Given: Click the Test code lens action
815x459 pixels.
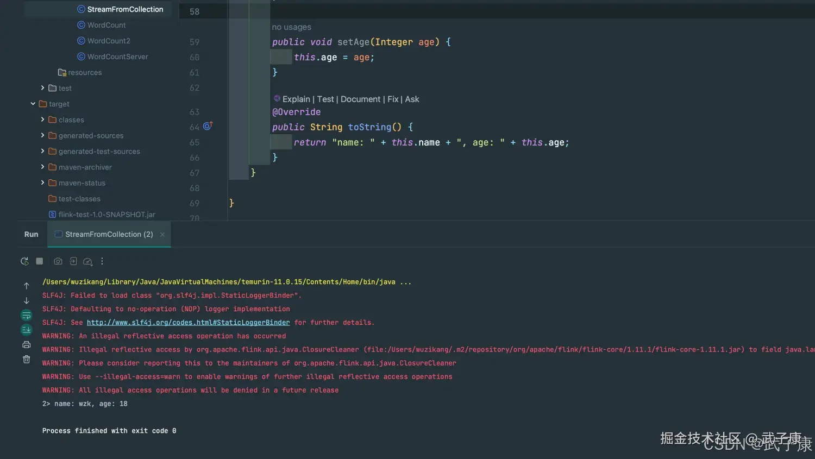Looking at the screenshot, I should [x=325, y=99].
